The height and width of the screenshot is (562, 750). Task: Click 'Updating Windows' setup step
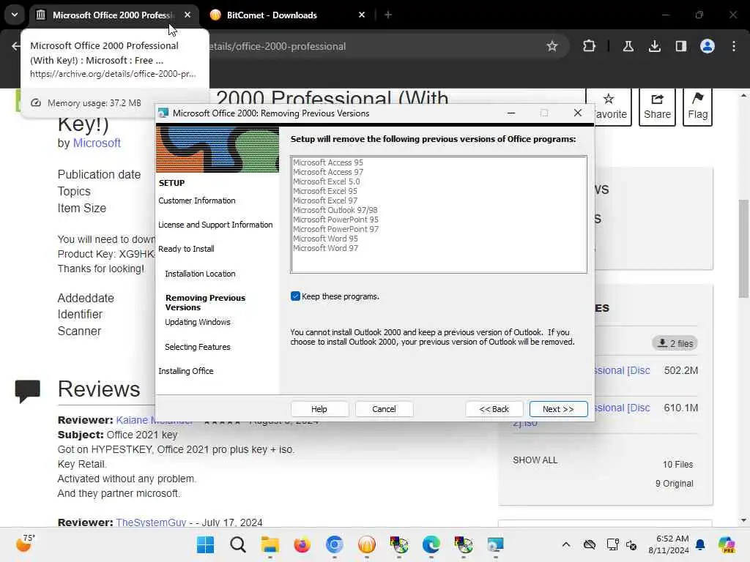point(198,322)
